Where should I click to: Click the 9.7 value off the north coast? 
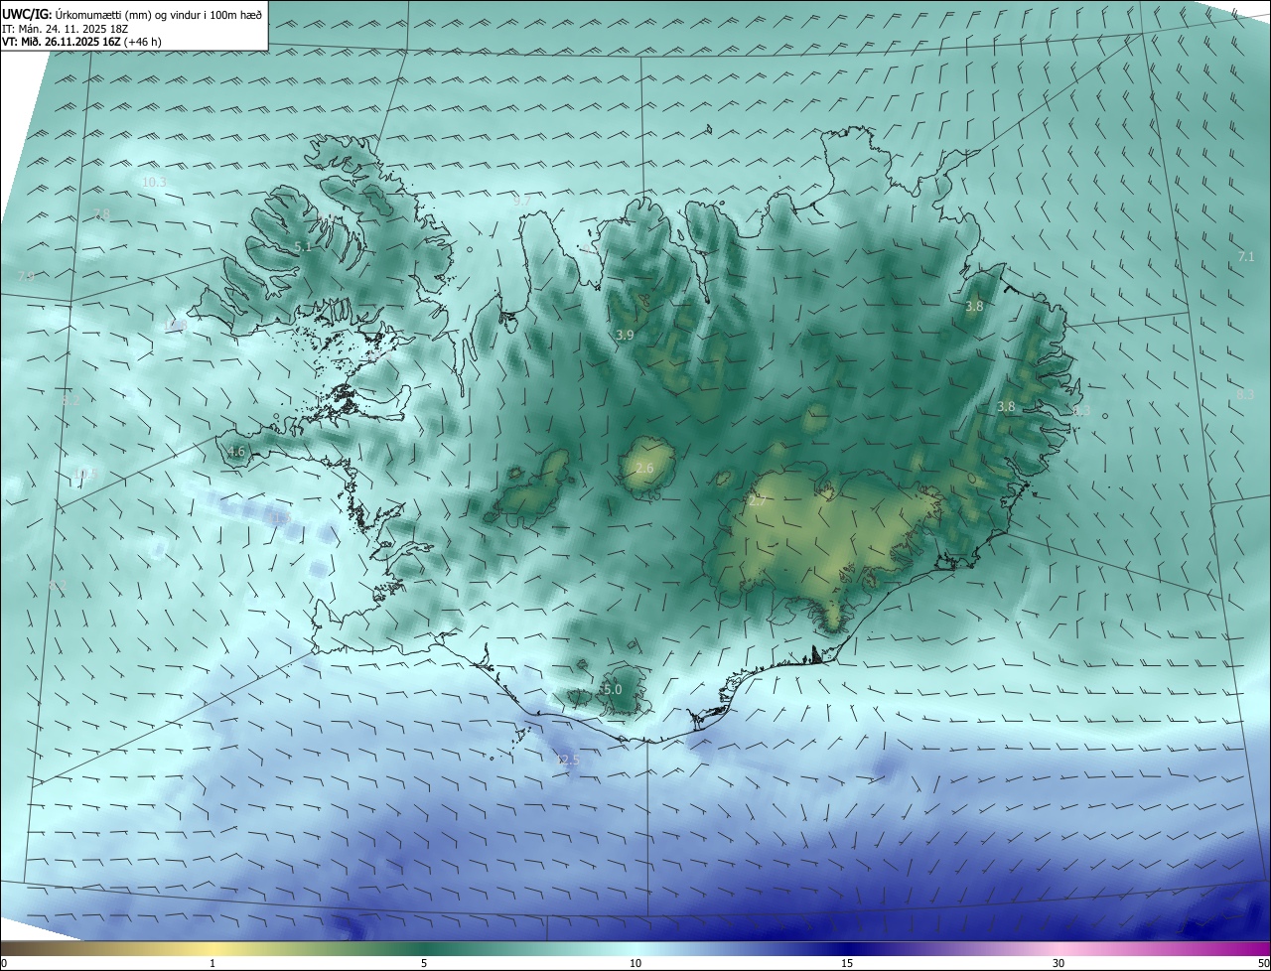coord(521,201)
